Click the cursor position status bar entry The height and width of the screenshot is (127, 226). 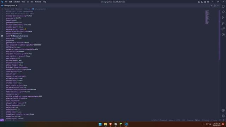click(x=159, y=120)
